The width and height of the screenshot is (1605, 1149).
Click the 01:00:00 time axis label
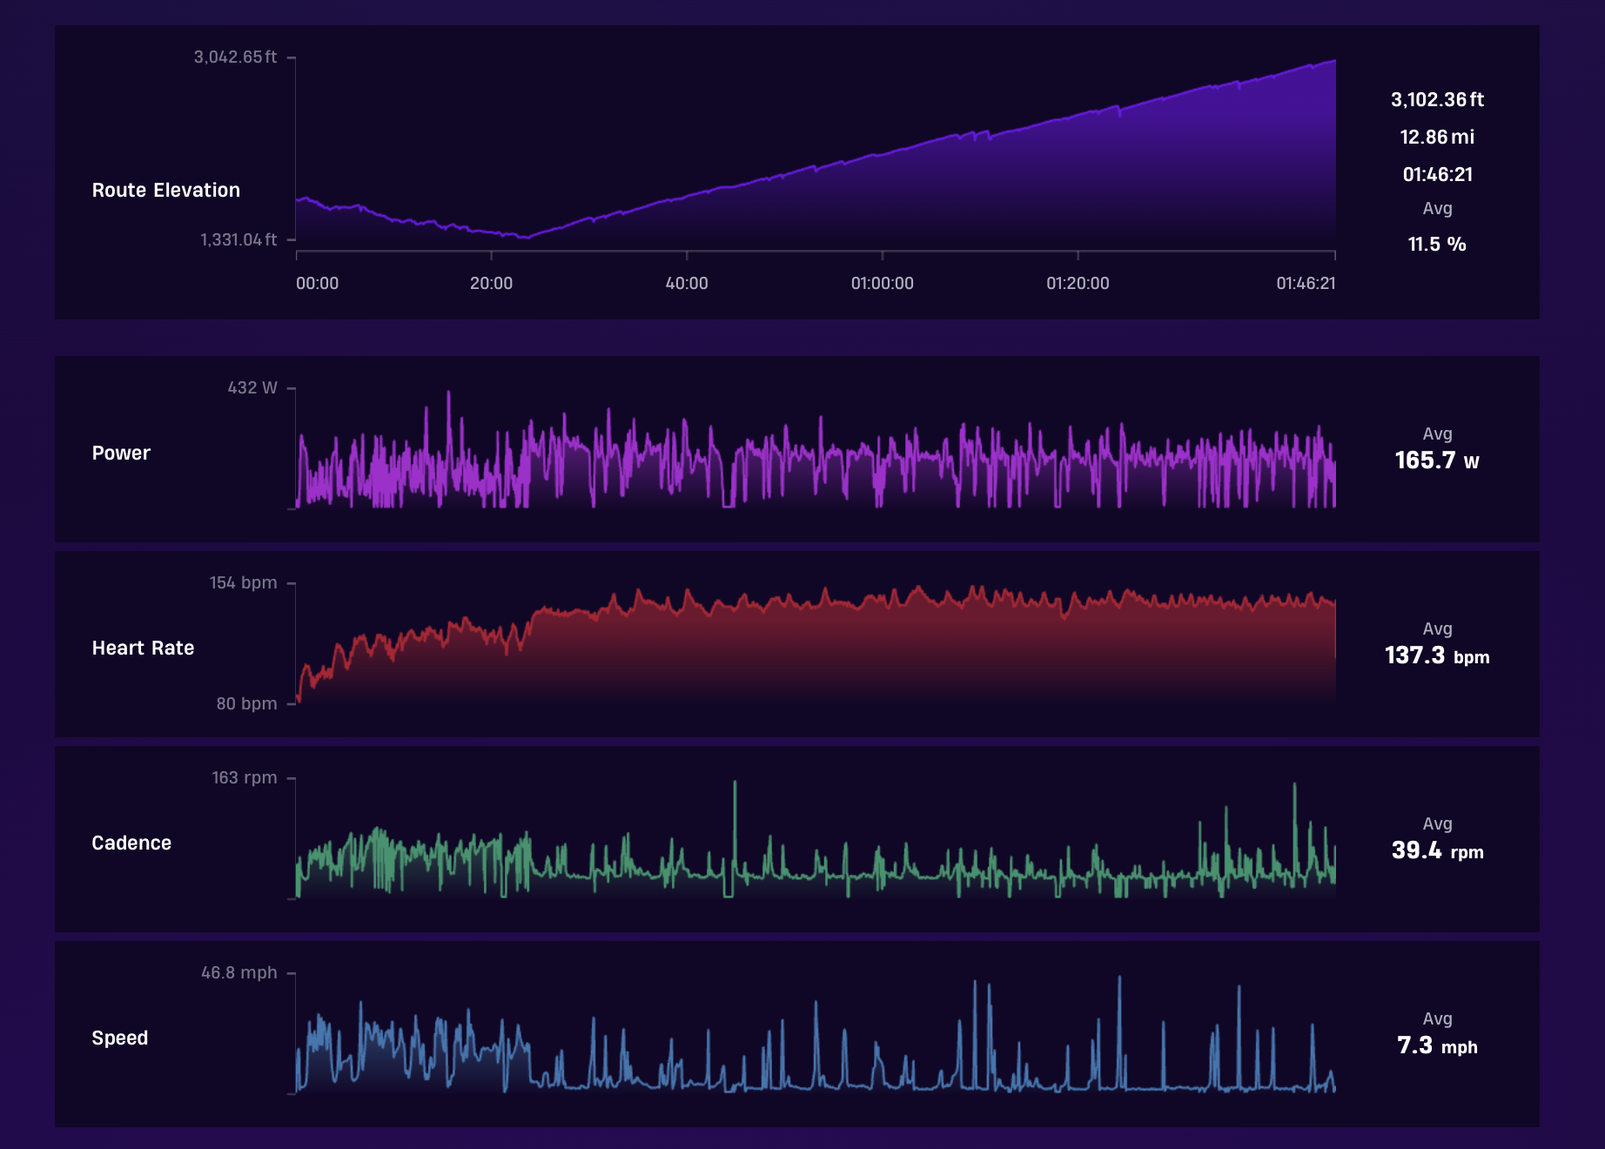(x=882, y=283)
